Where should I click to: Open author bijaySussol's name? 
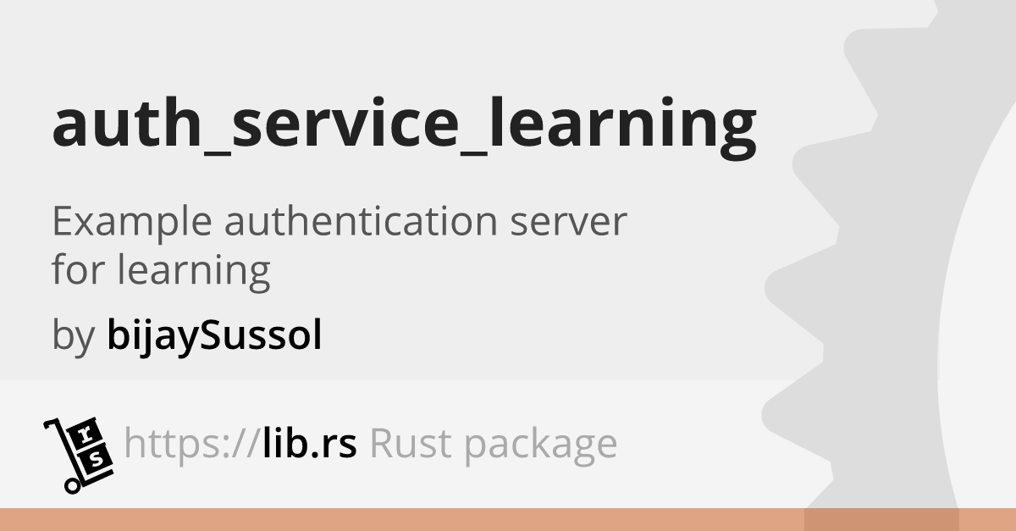[x=214, y=335]
